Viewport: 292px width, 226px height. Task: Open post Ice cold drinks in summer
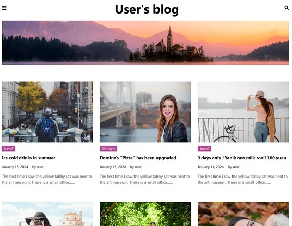click(29, 158)
